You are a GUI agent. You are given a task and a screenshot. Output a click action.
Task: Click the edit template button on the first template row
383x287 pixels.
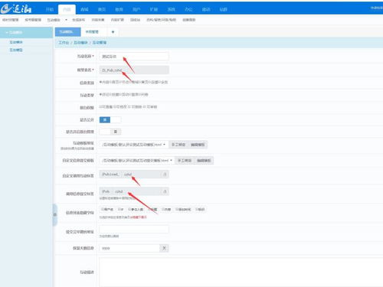pos(198,145)
